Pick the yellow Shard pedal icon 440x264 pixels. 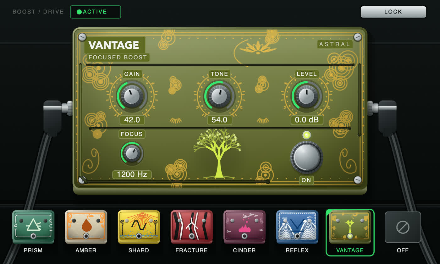click(139, 227)
